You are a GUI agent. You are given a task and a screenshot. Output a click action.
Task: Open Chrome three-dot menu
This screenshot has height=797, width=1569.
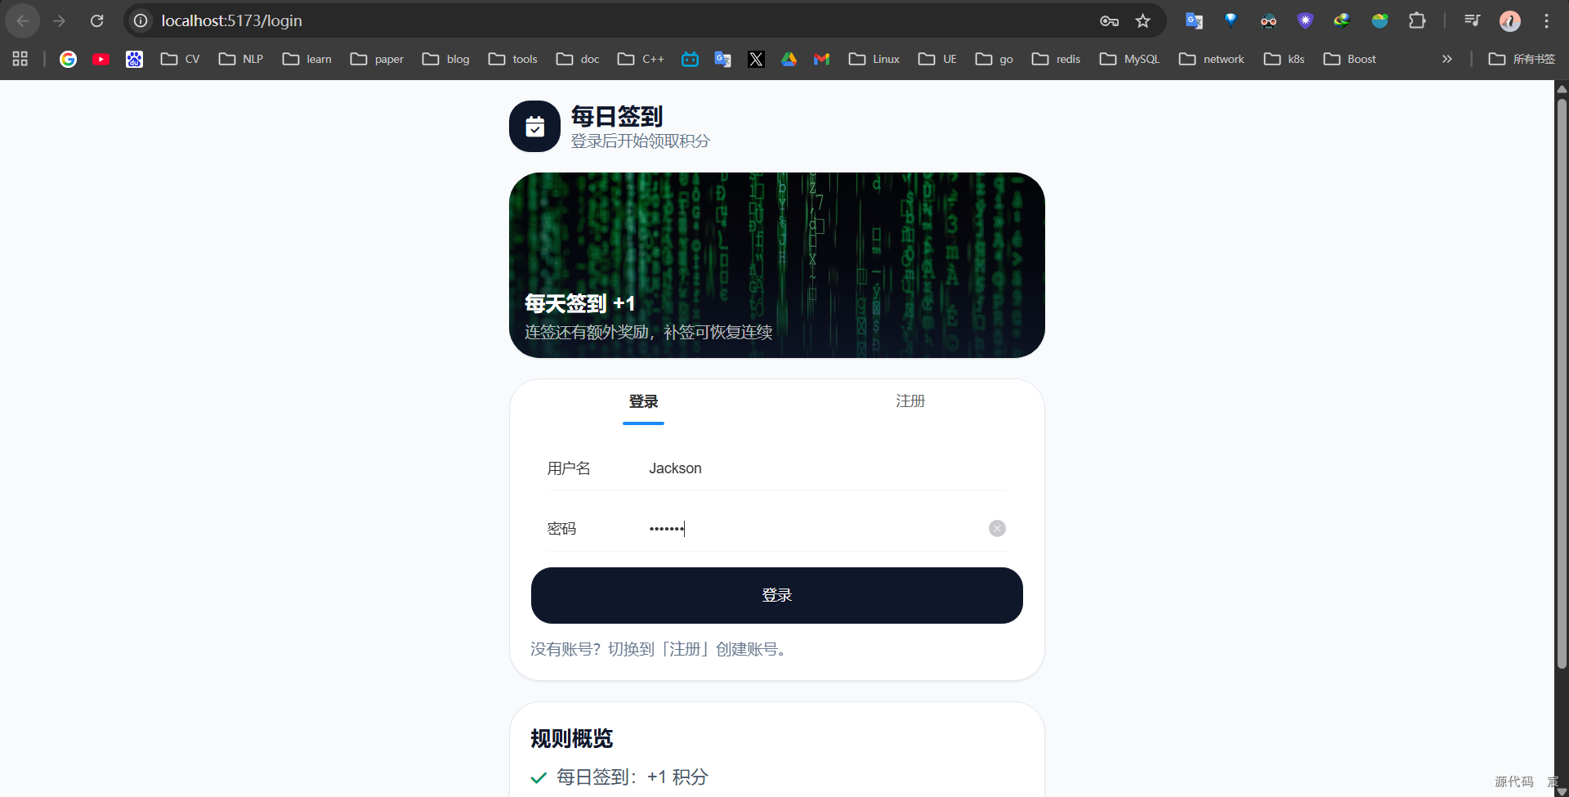click(1546, 20)
